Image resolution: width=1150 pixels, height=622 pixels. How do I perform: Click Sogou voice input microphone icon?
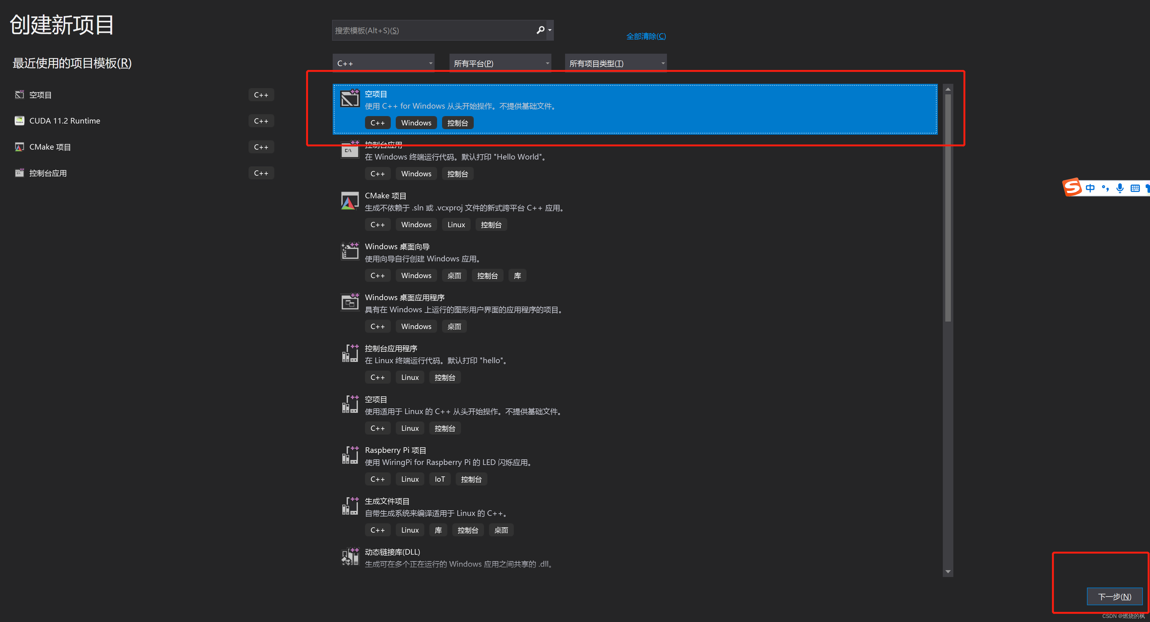tap(1120, 188)
